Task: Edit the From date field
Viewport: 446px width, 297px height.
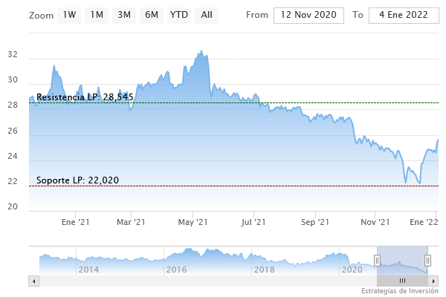Action: [309, 15]
